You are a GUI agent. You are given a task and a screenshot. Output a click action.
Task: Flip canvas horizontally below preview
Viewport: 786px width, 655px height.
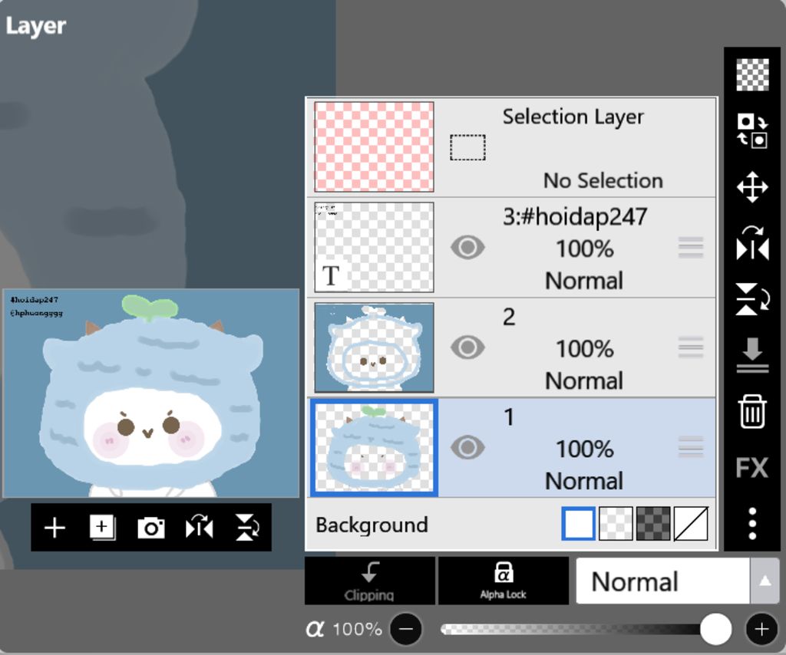(x=199, y=528)
